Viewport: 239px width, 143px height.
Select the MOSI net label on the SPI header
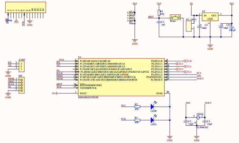coord(11,79)
